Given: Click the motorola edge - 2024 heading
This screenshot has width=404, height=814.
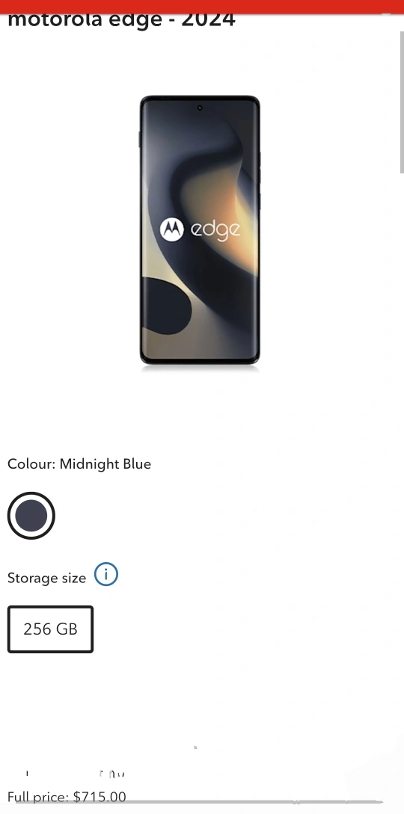Looking at the screenshot, I should 121,20.
